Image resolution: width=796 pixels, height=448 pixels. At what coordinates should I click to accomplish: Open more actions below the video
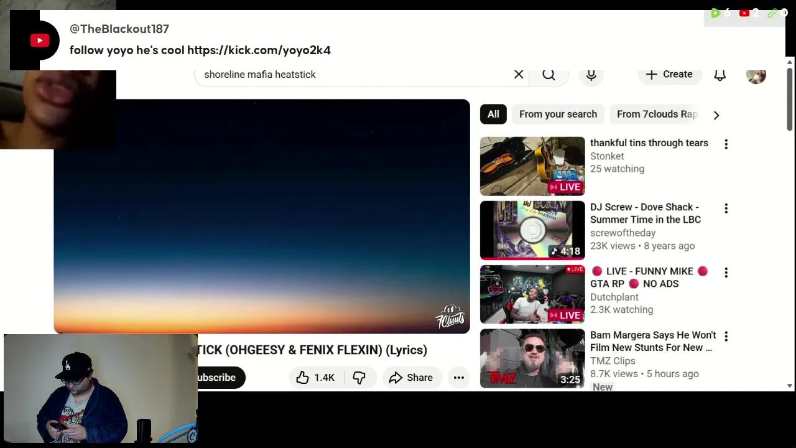pos(459,378)
